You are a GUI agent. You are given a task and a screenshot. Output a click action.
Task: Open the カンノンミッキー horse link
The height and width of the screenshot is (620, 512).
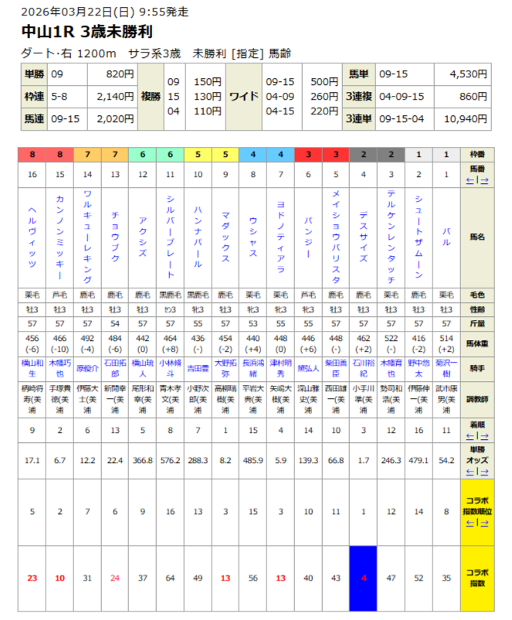tap(59, 237)
